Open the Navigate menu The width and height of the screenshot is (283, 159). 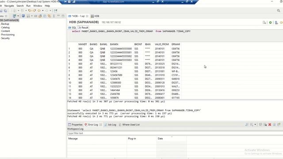tap(9, 6)
